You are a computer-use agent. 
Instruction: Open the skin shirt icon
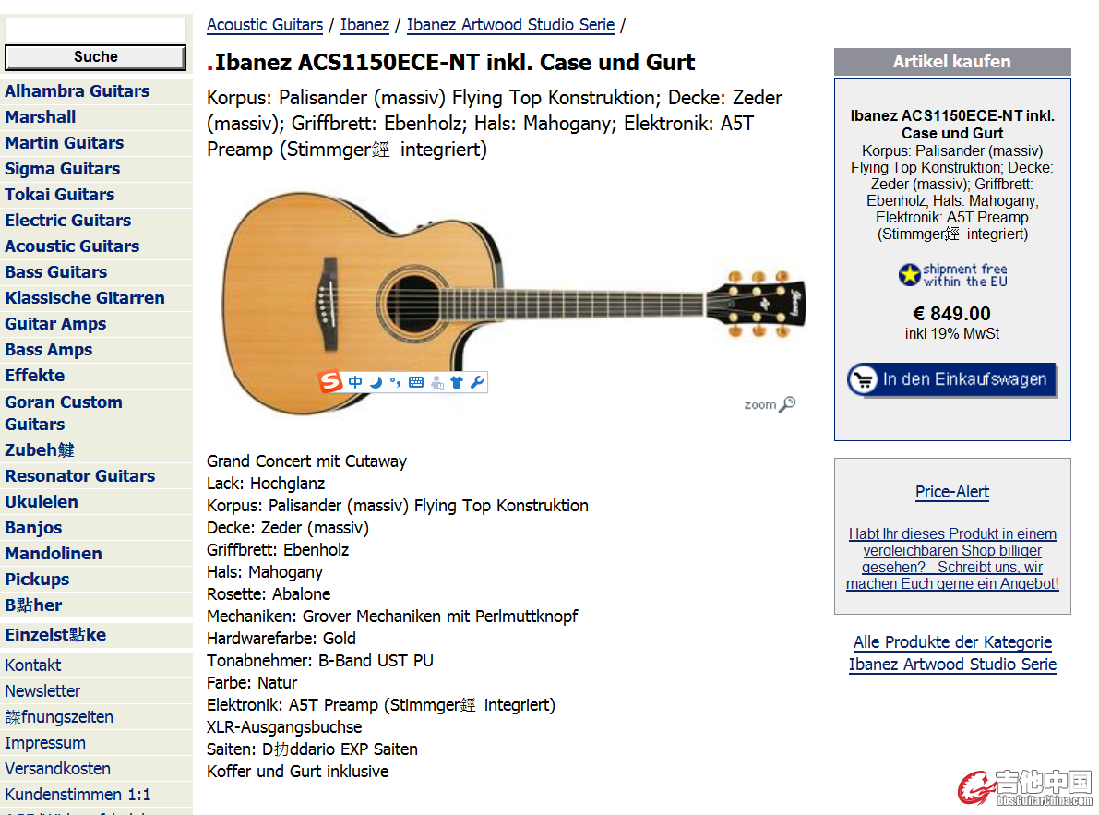[x=456, y=382]
